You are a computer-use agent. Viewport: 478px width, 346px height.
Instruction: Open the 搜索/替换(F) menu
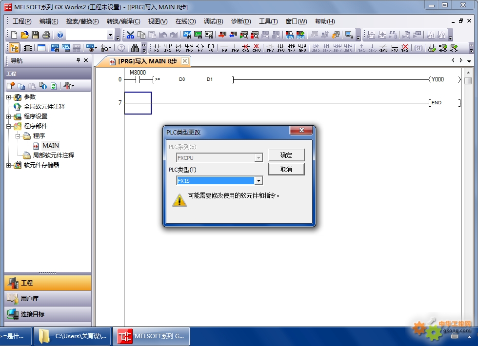[x=82, y=21]
